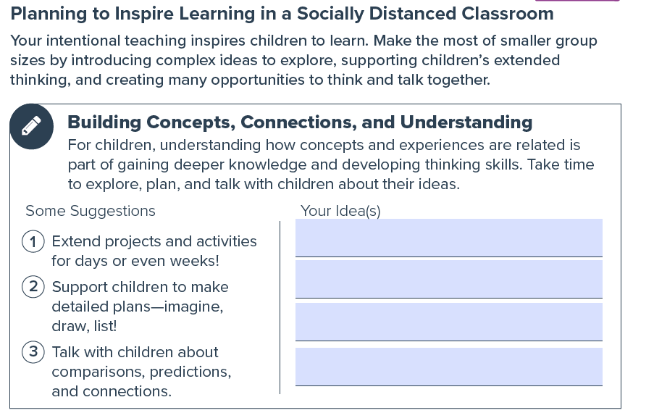Click the intro paragraph about intentional teaching

point(303,60)
